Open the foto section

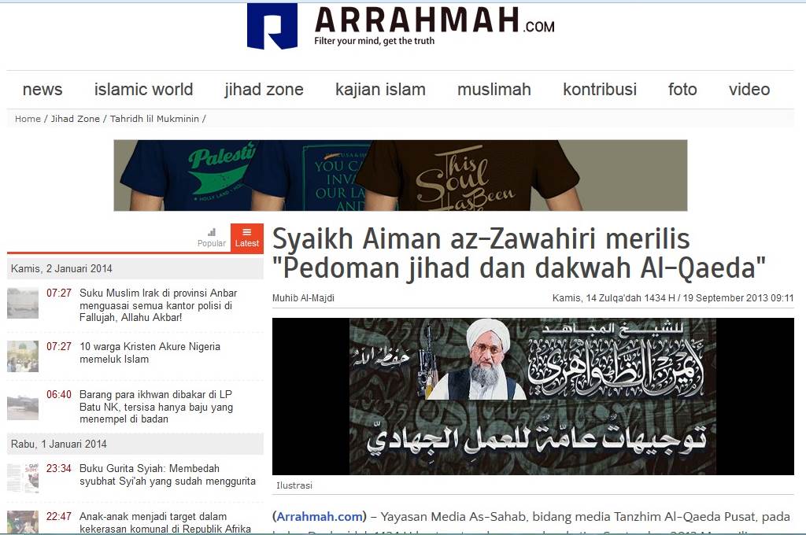pos(682,90)
